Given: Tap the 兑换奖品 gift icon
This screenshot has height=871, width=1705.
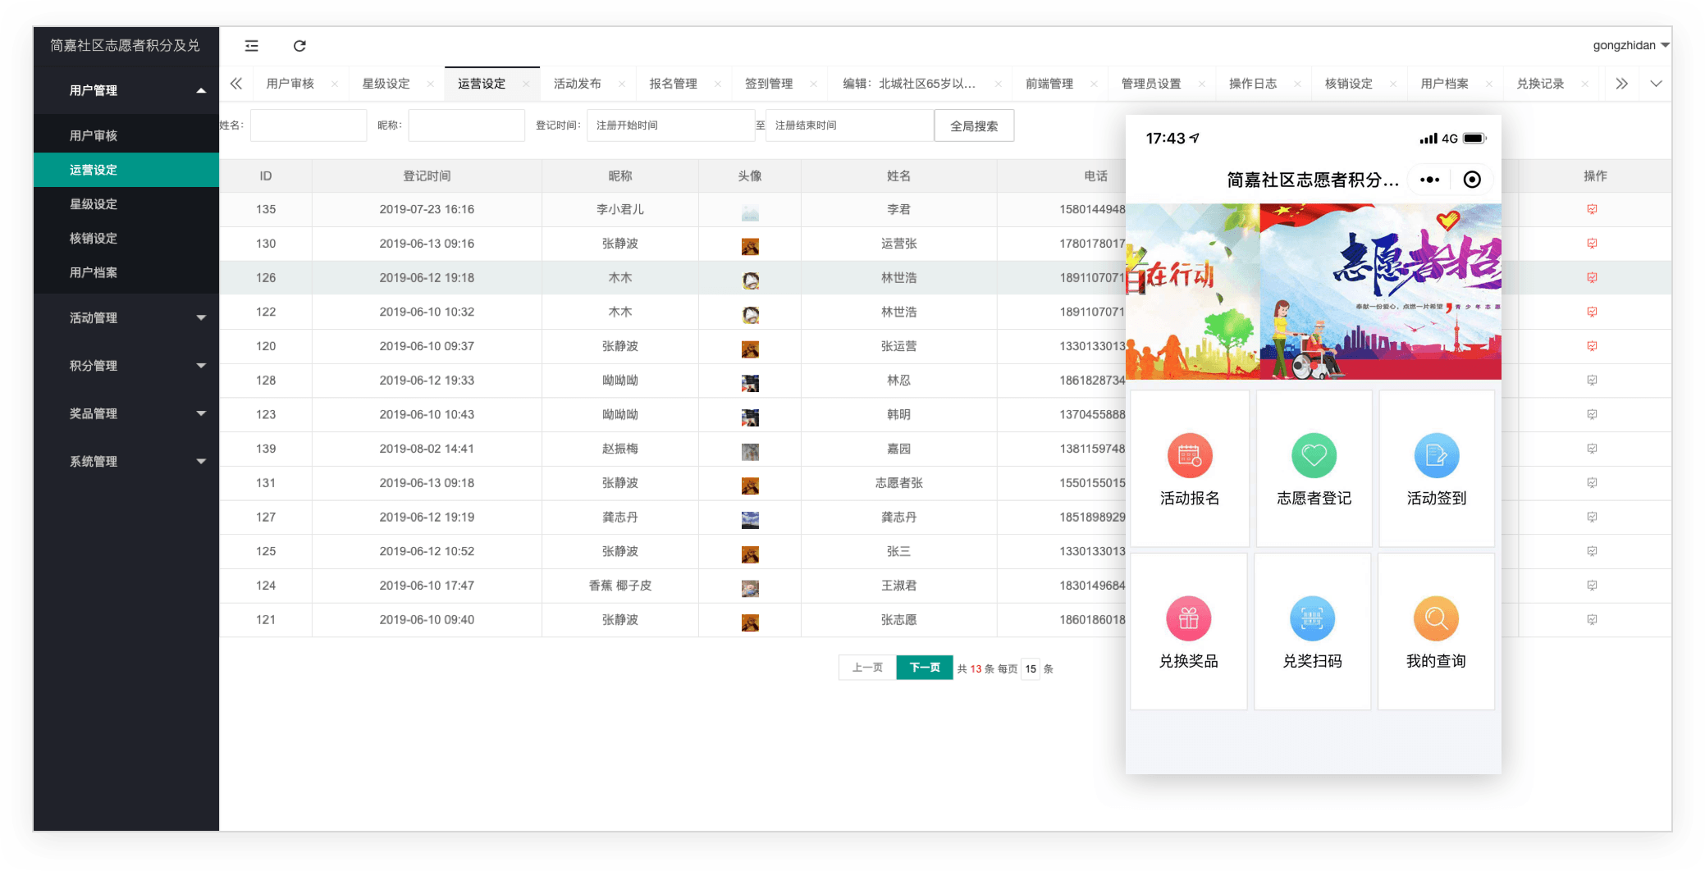Looking at the screenshot, I should (1188, 618).
